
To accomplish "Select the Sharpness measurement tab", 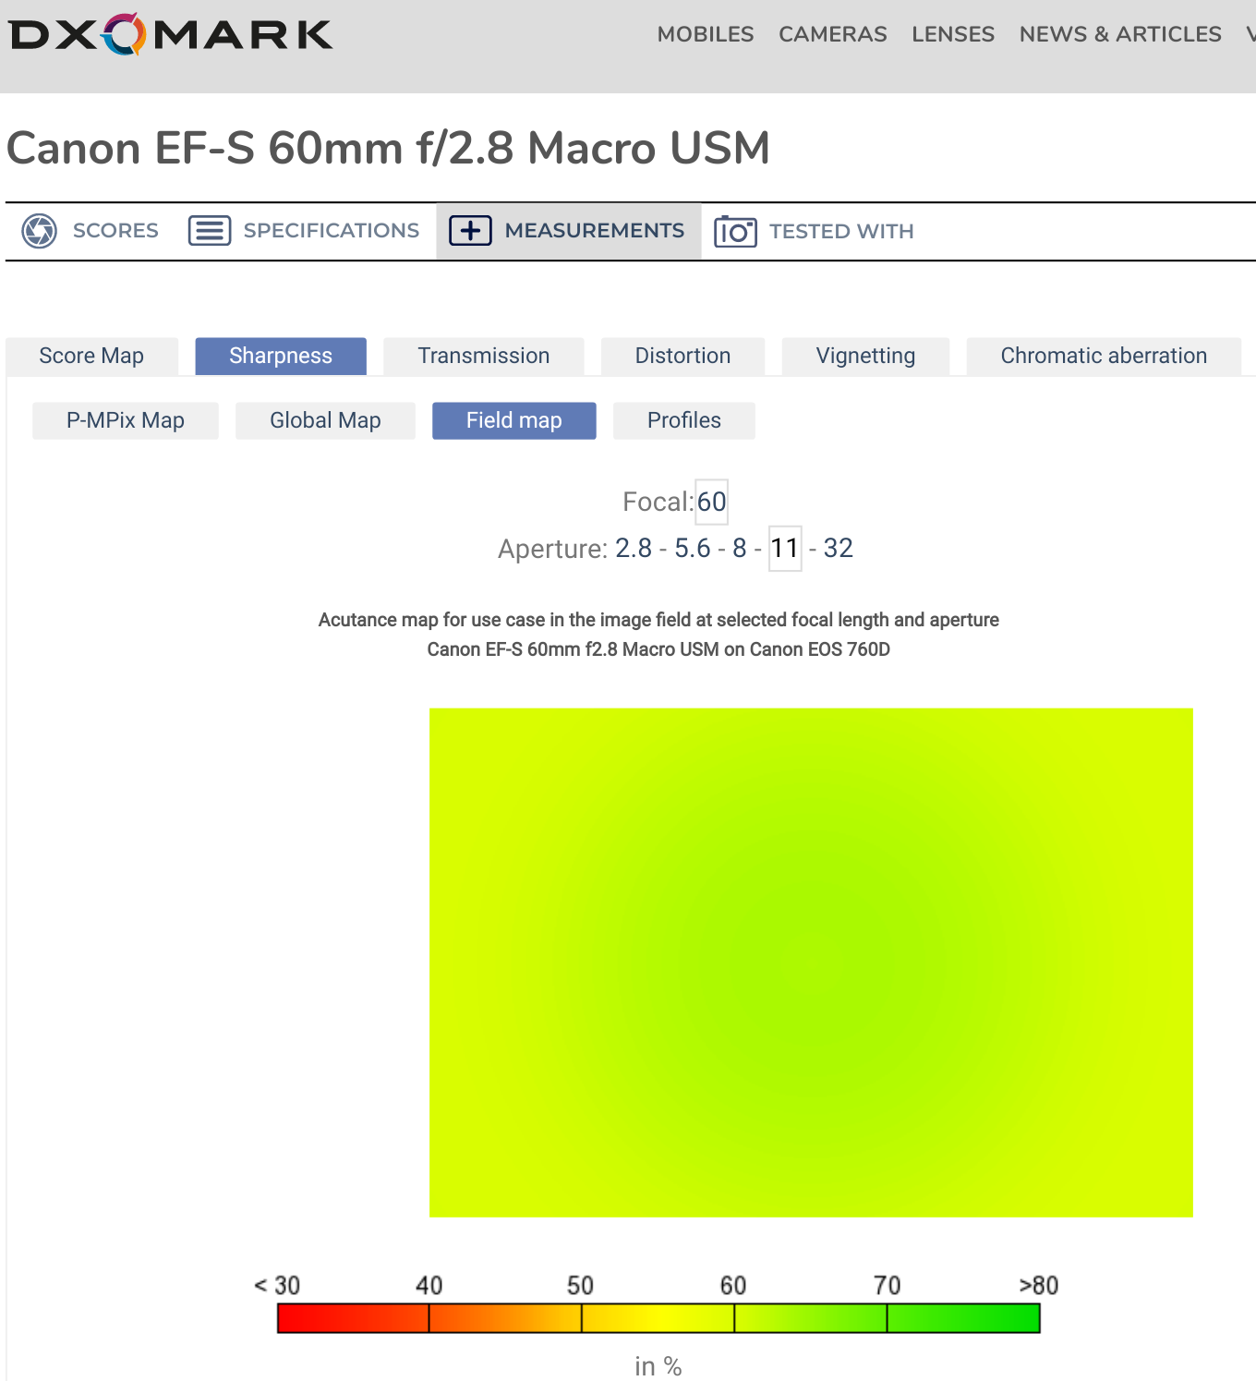I will (281, 356).
